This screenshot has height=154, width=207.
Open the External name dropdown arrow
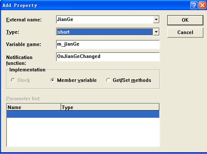tap(156, 20)
